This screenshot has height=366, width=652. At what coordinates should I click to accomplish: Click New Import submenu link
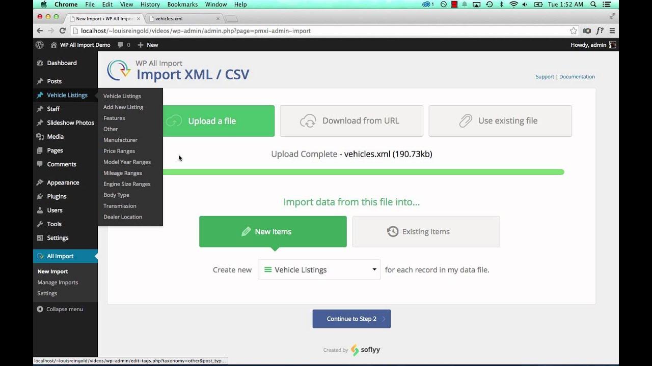52,271
